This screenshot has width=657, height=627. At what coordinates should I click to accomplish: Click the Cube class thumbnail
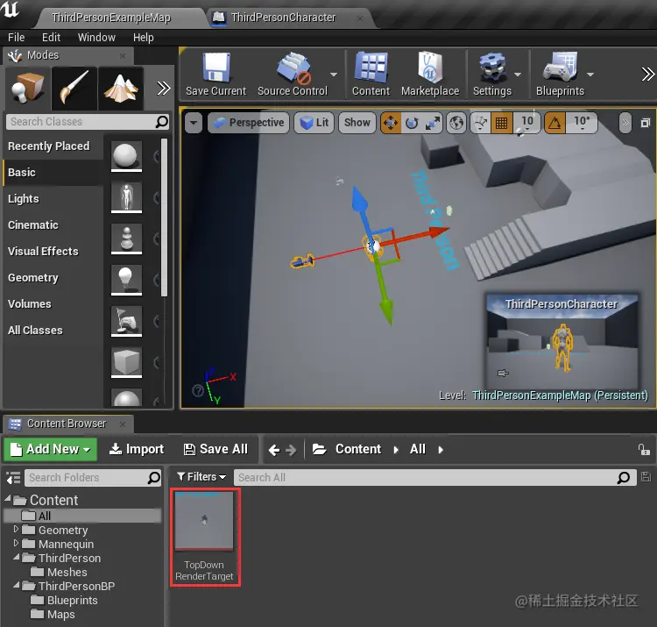click(x=126, y=362)
